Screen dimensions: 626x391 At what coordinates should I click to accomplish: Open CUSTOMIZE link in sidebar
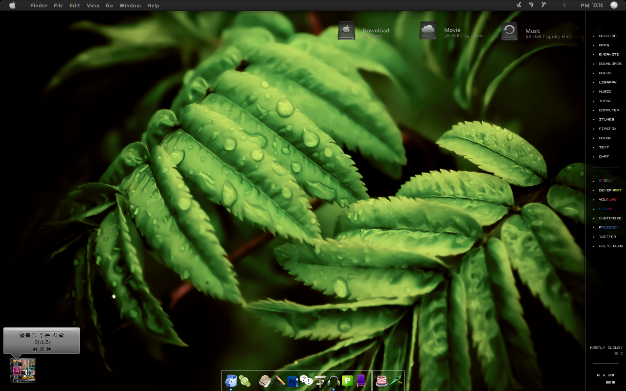tap(610, 218)
